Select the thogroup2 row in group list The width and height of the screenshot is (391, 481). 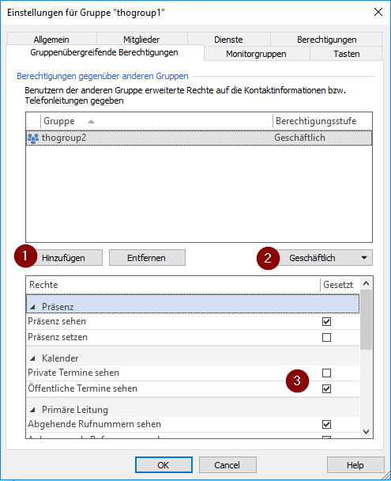tap(199, 138)
